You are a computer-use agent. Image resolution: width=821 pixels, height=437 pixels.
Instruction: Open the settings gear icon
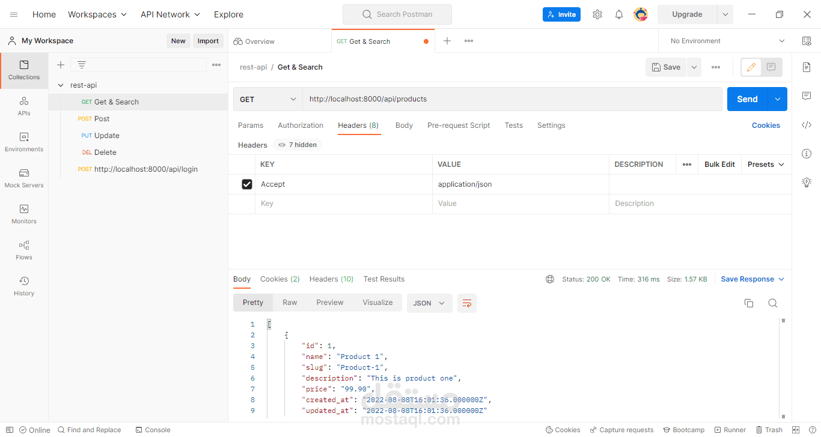(597, 14)
